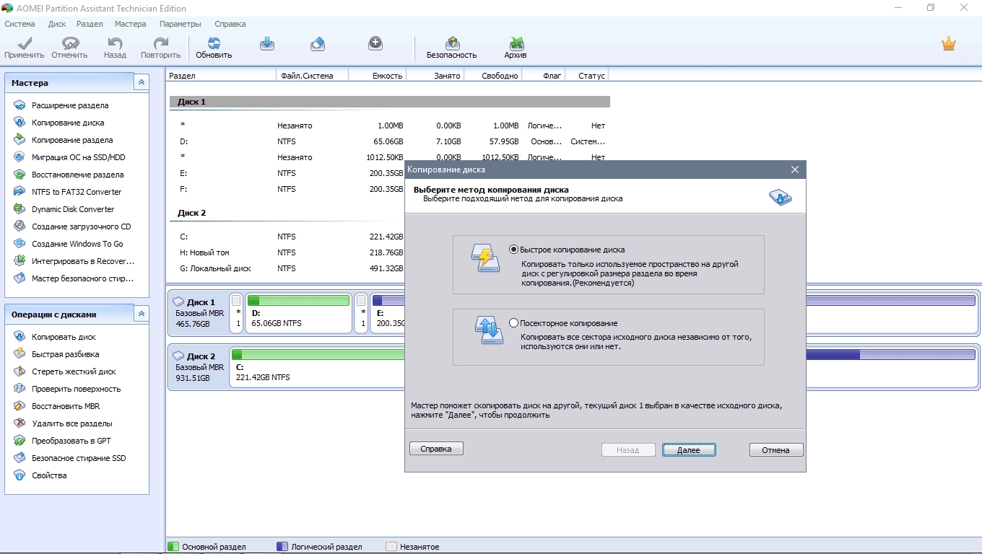Click the Занято column header
This screenshot has width=982, height=554.
click(x=435, y=75)
